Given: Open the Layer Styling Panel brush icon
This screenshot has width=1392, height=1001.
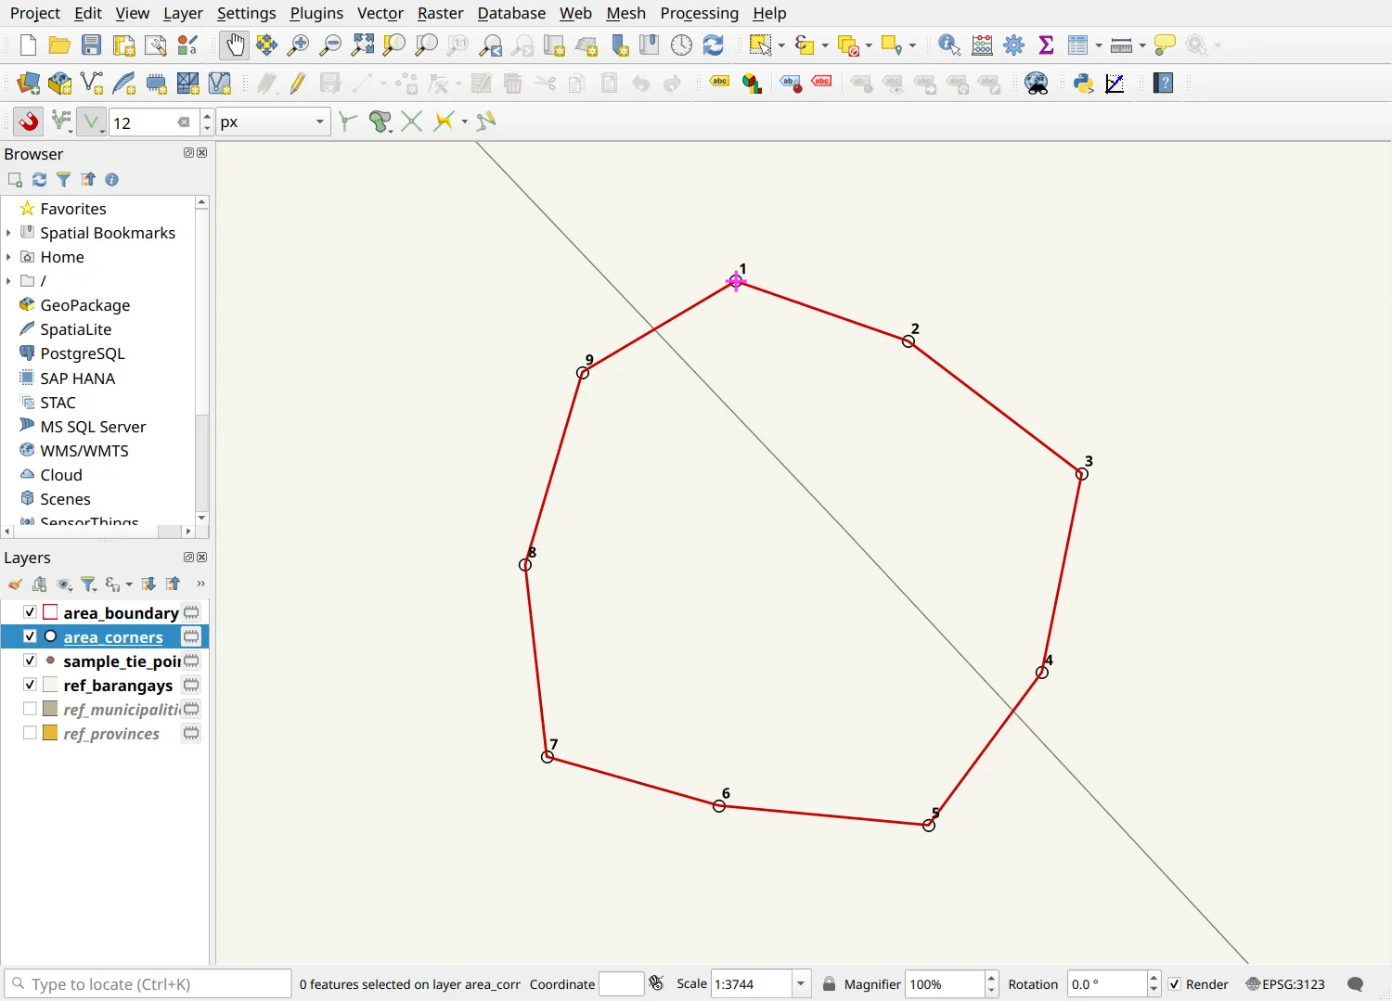Looking at the screenshot, I should point(15,584).
